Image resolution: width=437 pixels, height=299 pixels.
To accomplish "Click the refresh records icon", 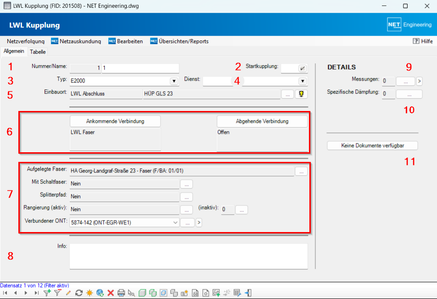I will (78, 293).
